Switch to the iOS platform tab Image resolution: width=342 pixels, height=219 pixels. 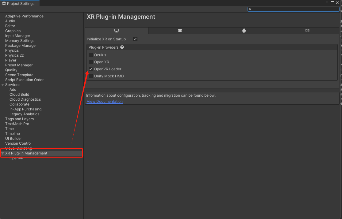point(307,31)
